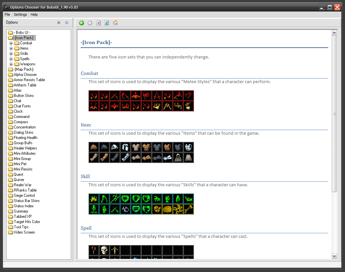Select the - Bobs UI - folder

click(19, 33)
